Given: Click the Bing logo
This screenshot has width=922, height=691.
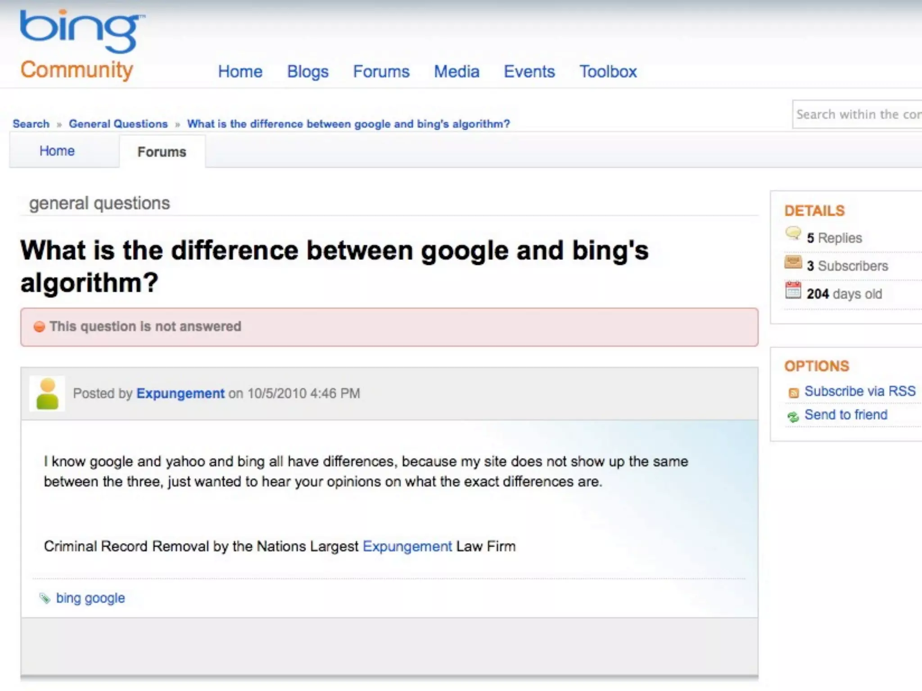Looking at the screenshot, I should (x=81, y=31).
